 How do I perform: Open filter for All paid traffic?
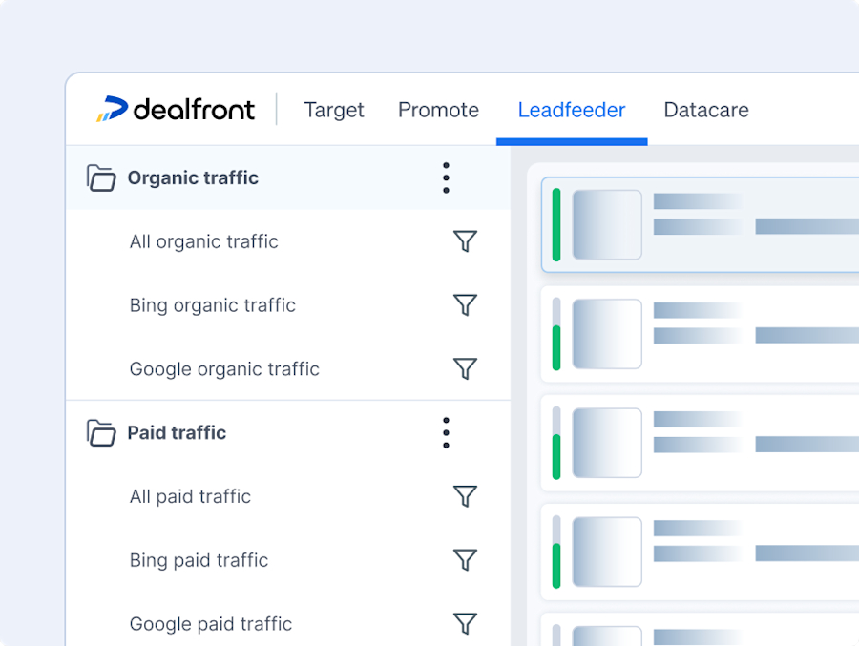click(466, 496)
